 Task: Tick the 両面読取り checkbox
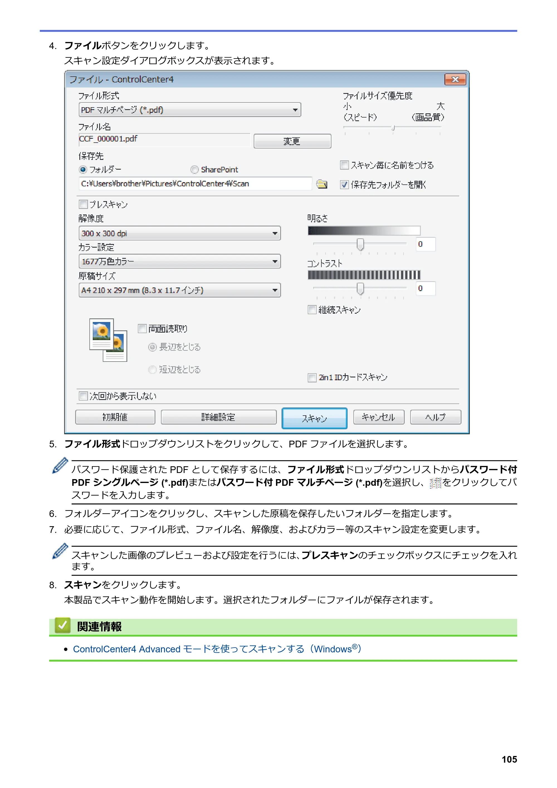tap(142, 329)
